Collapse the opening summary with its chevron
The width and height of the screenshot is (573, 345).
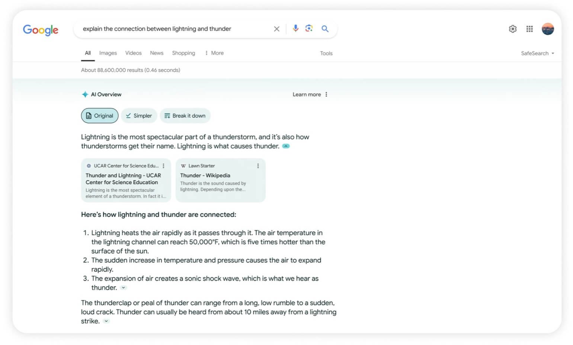[x=286, y=146]
